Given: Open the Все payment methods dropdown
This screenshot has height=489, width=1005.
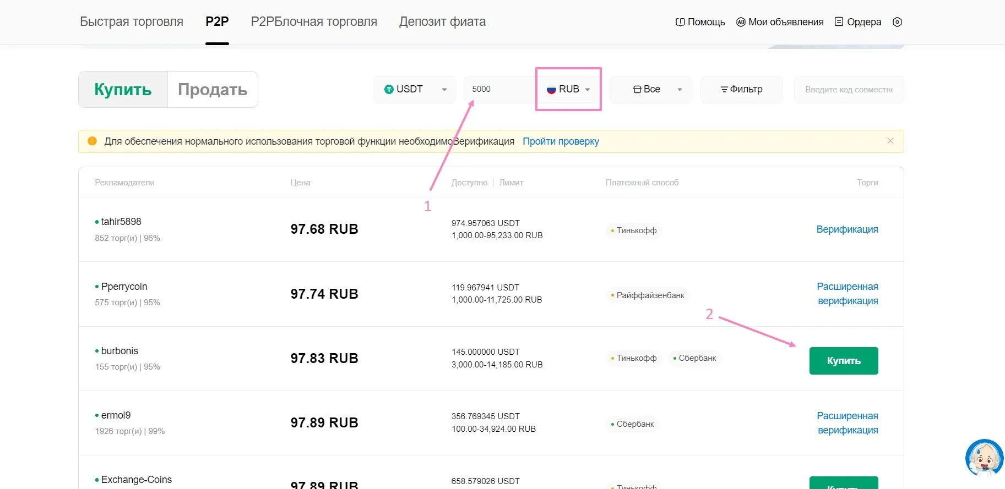Looking at the screenshot, I should click(x=651, y=89).
